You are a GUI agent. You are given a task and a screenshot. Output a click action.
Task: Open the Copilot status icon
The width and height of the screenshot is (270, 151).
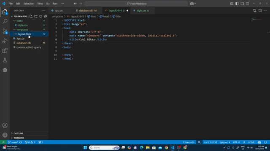(x=259, y=142)
